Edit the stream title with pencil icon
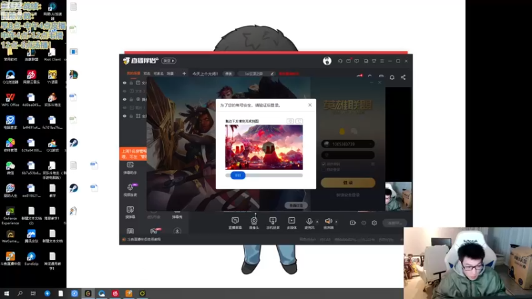The image size is (532, 299). coord(272,74)
